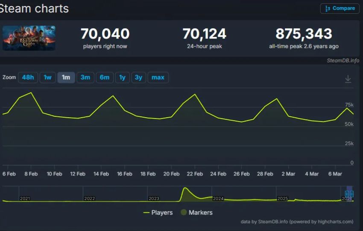Image resolution: width=363 pixels, height=231 pixels.
Task: Toggle the Players series in legend
Action: [x=158, y=213]
